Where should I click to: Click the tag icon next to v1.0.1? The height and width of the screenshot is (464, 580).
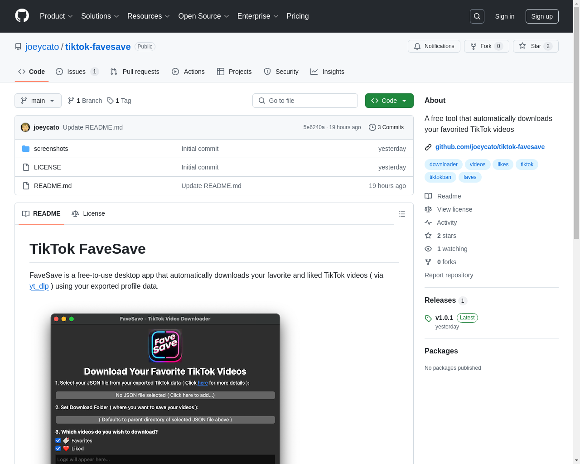[428, 319]
